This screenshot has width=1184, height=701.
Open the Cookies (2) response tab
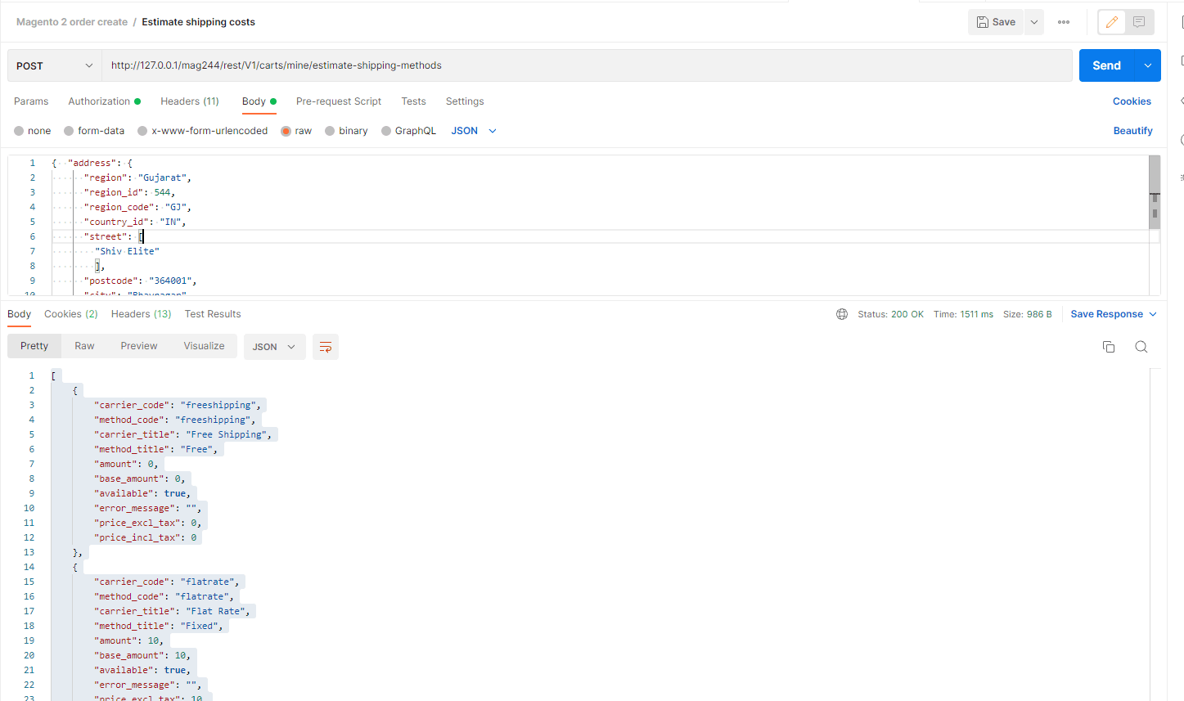click(71, 314)
